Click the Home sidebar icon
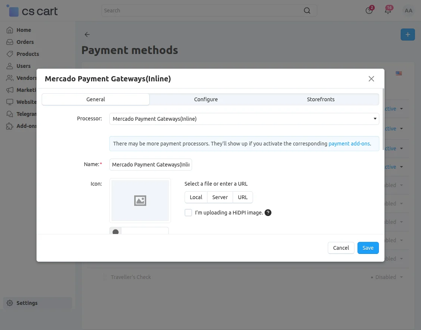Image resolution: width=421 pixels, height=330 pixels. click(10, 30)
